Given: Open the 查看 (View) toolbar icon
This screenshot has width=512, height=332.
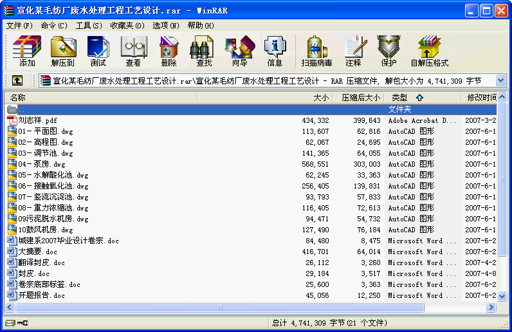Looking at the screenshot, I should (x=133, y=51).
